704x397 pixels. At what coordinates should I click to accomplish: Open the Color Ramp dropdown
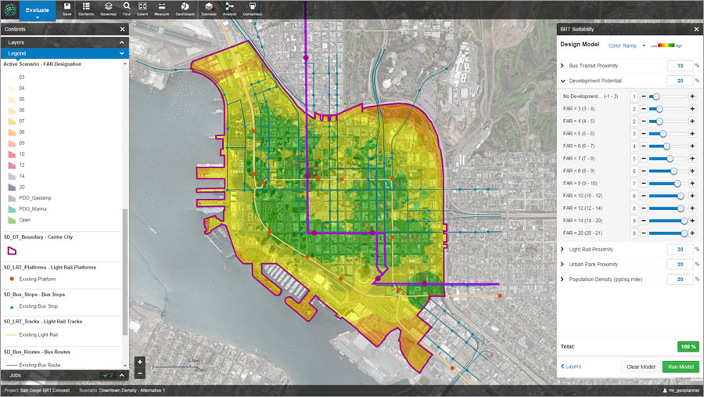point(644,45)
